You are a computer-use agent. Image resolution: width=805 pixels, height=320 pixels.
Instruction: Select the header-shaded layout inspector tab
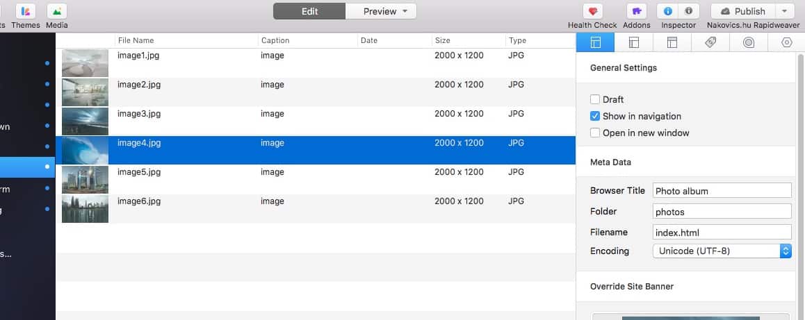coord(672,42)
